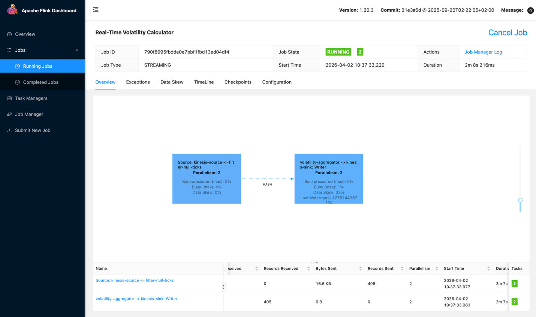Screen dimensions: 536x317
Task: Cancel the running job
Action: coord(508,33)
